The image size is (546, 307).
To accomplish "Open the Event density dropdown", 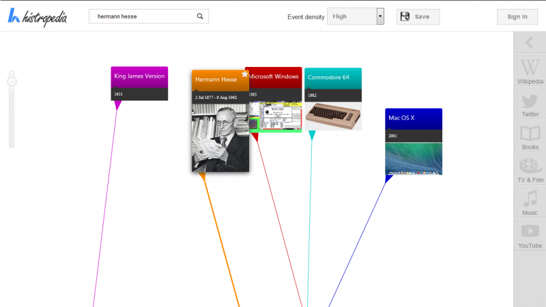I will click(351, 16).
